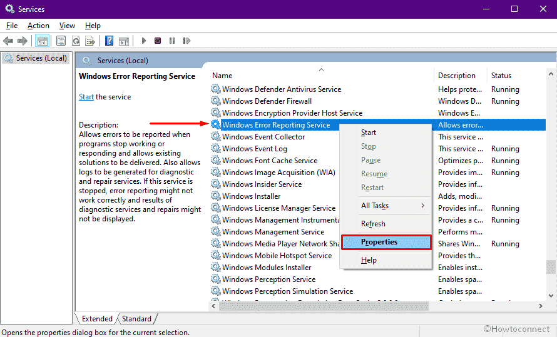
Task: Click the Properties sheet toolbar icon
Action: [61, 41]
